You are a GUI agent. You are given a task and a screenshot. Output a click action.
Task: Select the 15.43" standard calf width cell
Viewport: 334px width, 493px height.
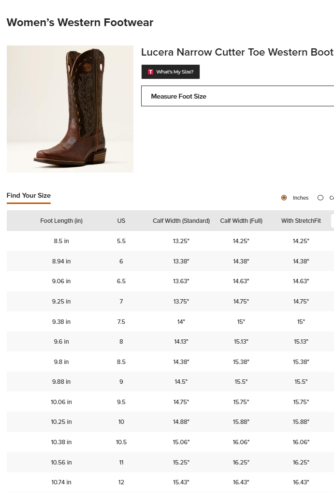coord(181,482)
